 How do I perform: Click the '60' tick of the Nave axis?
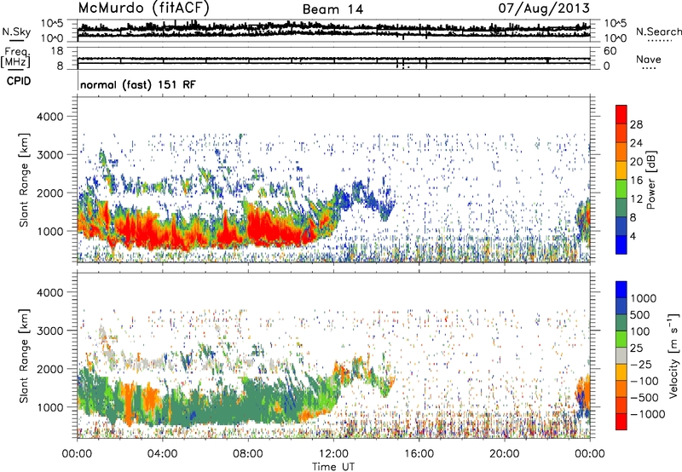tap(610, 51)
